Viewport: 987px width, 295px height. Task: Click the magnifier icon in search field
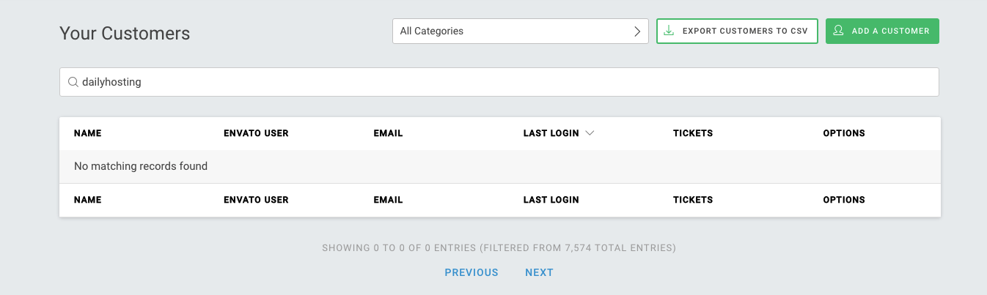point(73,82)
